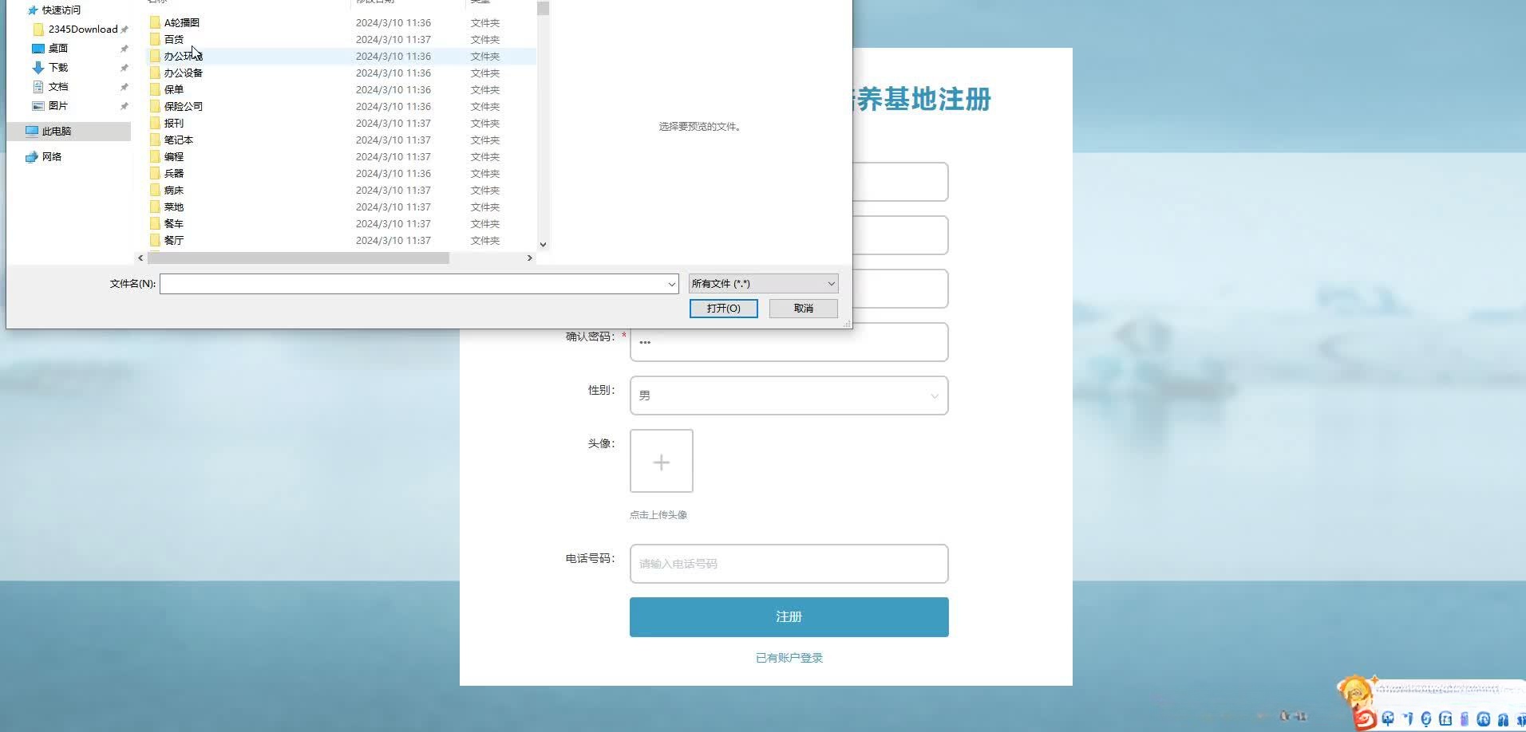1526x732 pixels.
Task: Click the 电话号码 input field
Action: point(788,564)
